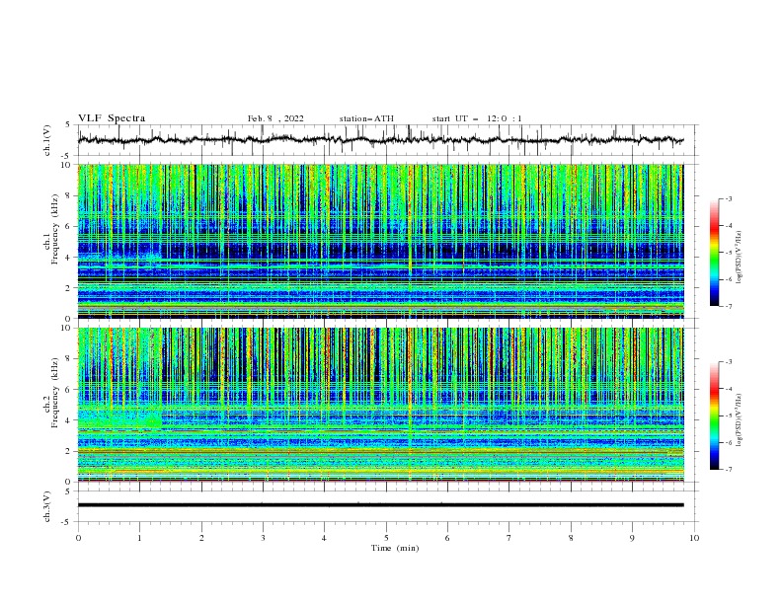This screenshot has width=782, height=604.
Task: Click the "-5" tick of ch.3(V) axis
Action: point(67,522)
